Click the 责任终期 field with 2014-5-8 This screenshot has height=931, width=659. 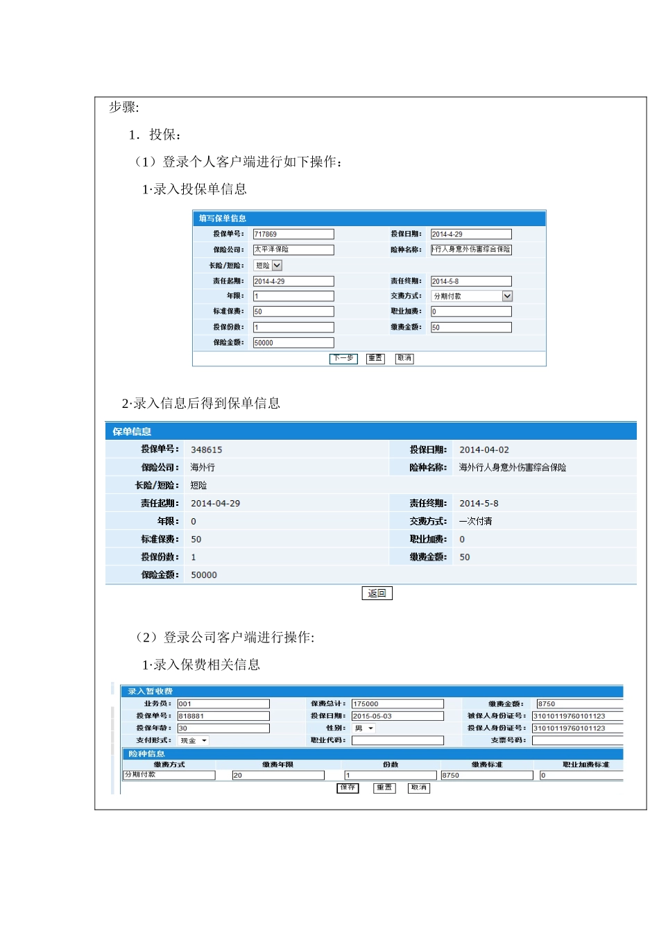471,281
